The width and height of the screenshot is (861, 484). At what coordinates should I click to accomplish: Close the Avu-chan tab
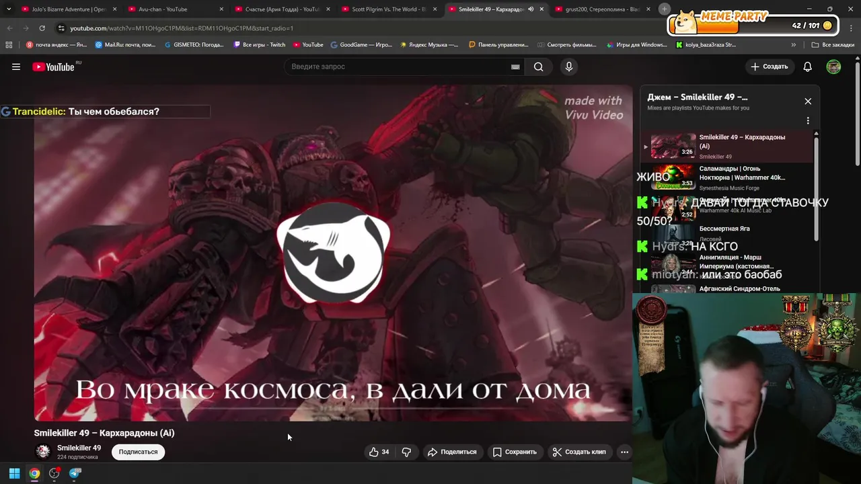tap(221, 9)
